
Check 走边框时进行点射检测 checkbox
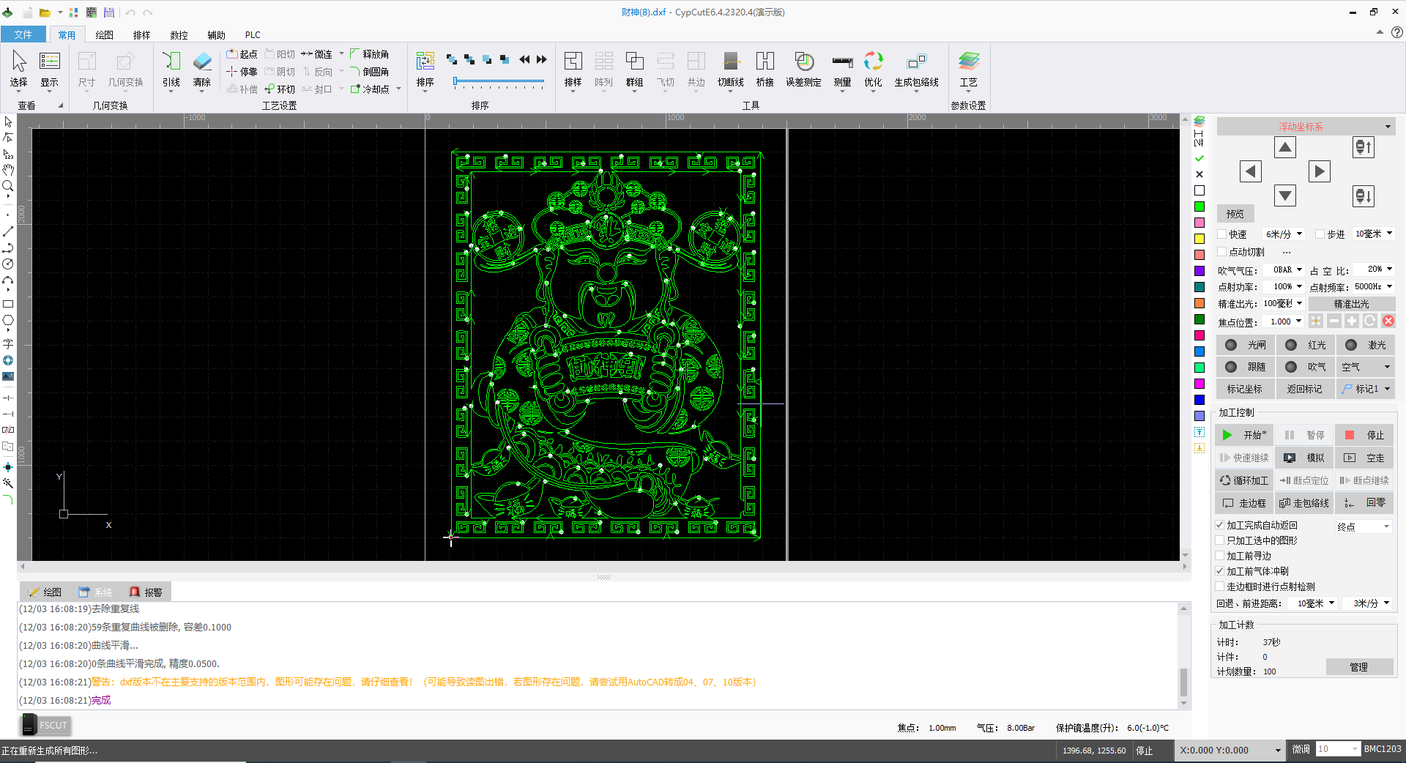click(1220, 587)
